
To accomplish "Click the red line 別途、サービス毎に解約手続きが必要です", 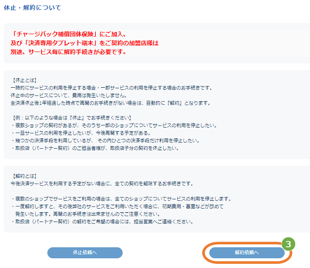I will [68, 52].
